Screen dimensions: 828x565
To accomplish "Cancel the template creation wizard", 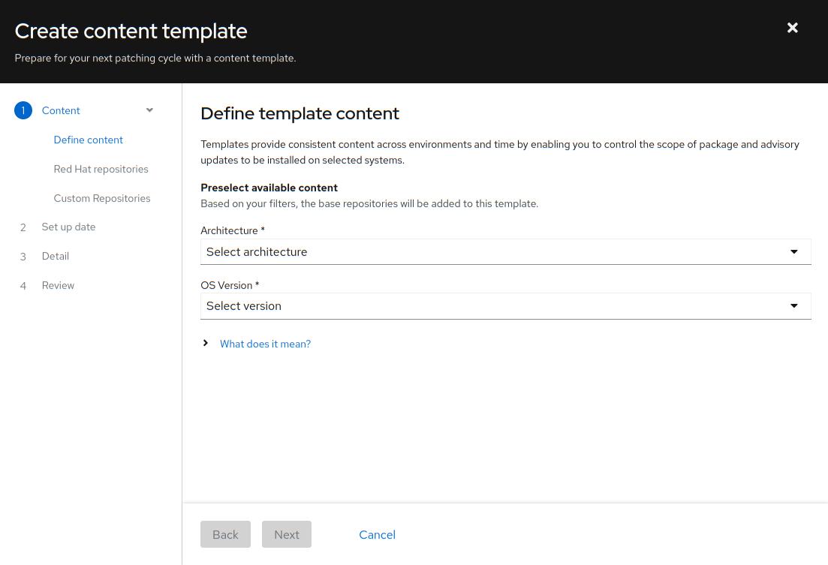I will (377, 534).
